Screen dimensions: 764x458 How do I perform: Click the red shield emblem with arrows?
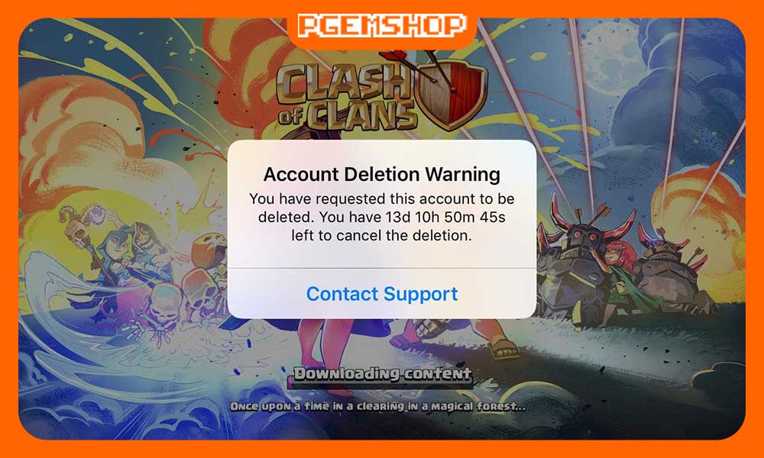pos(451,92)
